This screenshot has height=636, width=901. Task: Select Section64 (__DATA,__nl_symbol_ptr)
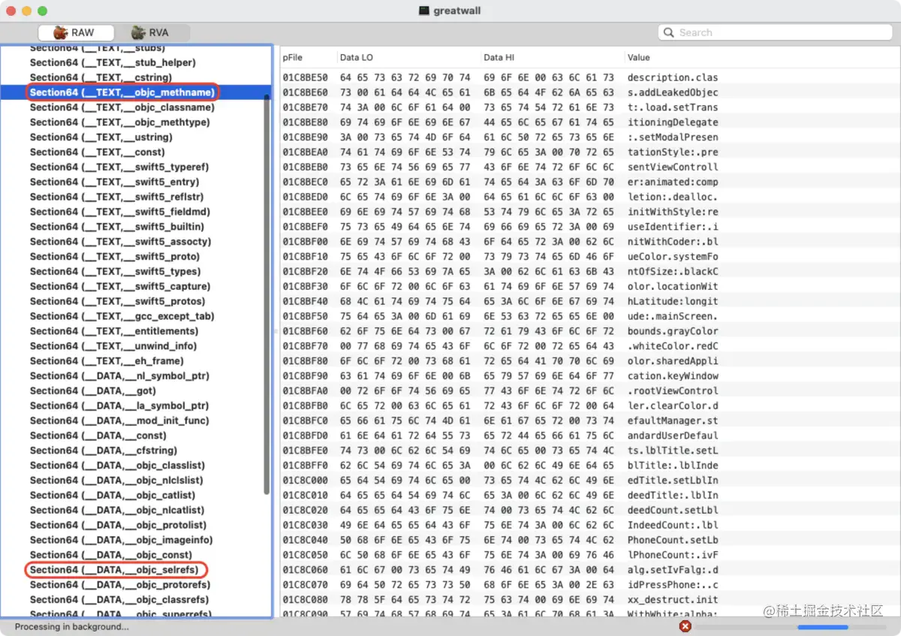point(119,376)
